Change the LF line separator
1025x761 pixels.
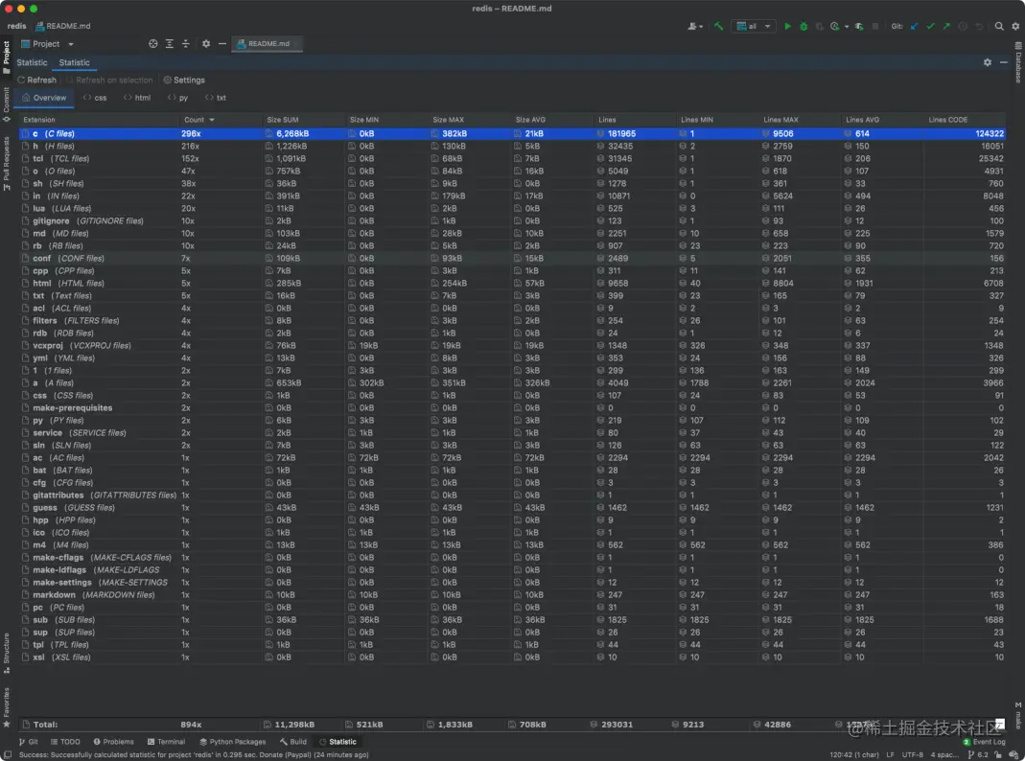[890, 754]
